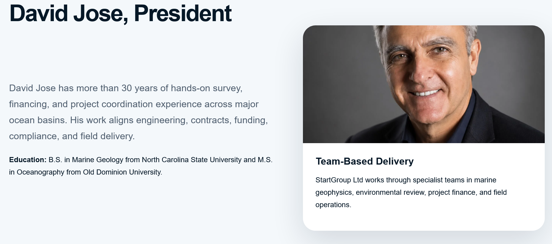552x244 pixels.
Task: Click "hands-on survey" in the biography
Action: (x=207, y=88)
